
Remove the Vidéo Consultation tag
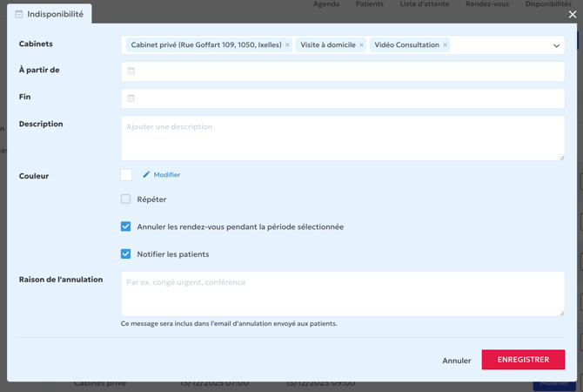[x=445, y=44]
